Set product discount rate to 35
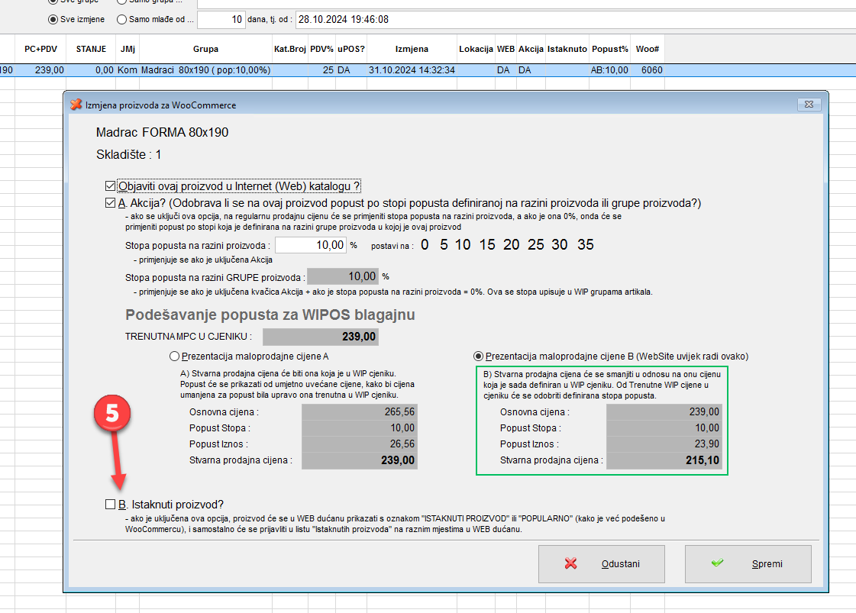Screen dimensions: 856x613 [585, 245]
